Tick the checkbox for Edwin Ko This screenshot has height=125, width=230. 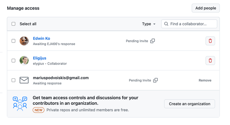click(x=13, y=41)
